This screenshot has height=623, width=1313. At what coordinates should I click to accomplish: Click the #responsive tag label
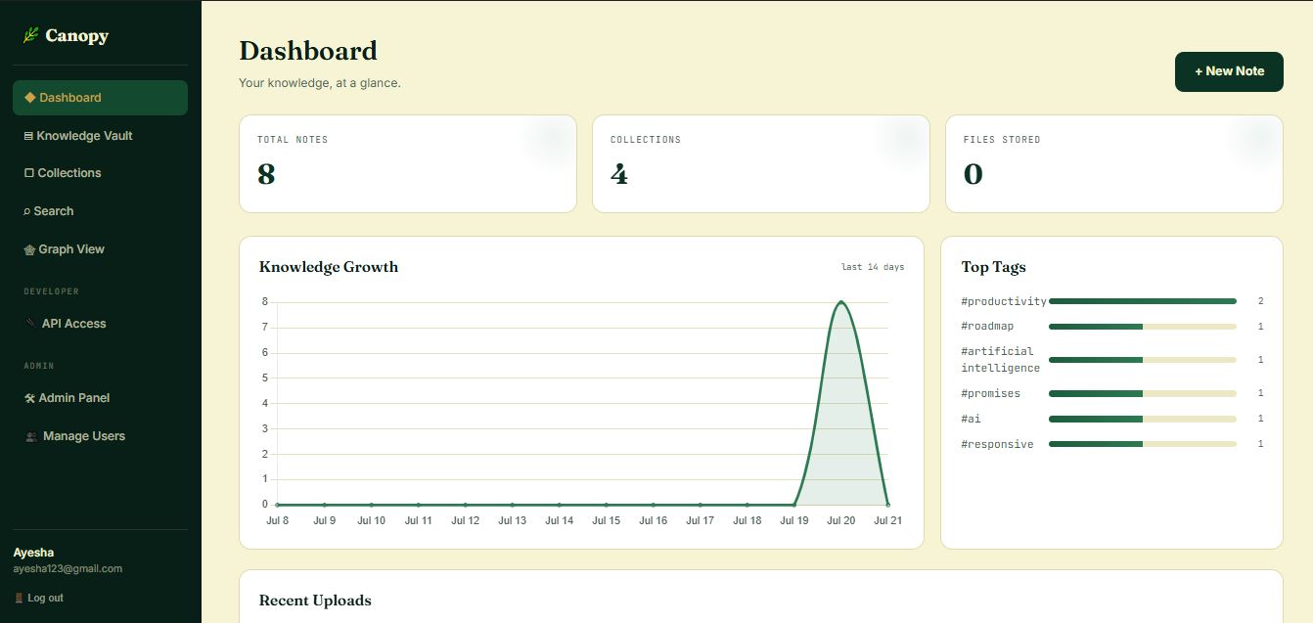point(997,444)
